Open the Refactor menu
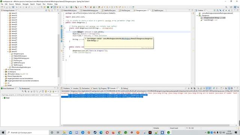This screenshot has width=240, height=135. pyautogui.click(x=18, y=4)
